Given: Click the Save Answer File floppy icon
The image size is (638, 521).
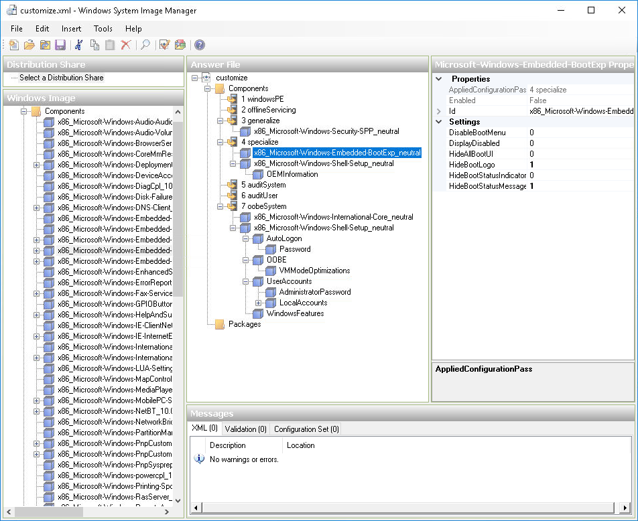Looking at the screenshot, I should point(60,45).
